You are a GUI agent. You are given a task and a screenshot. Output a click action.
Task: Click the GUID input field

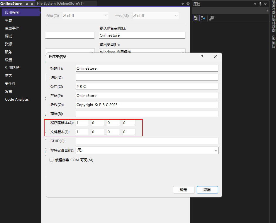[147, 141]
